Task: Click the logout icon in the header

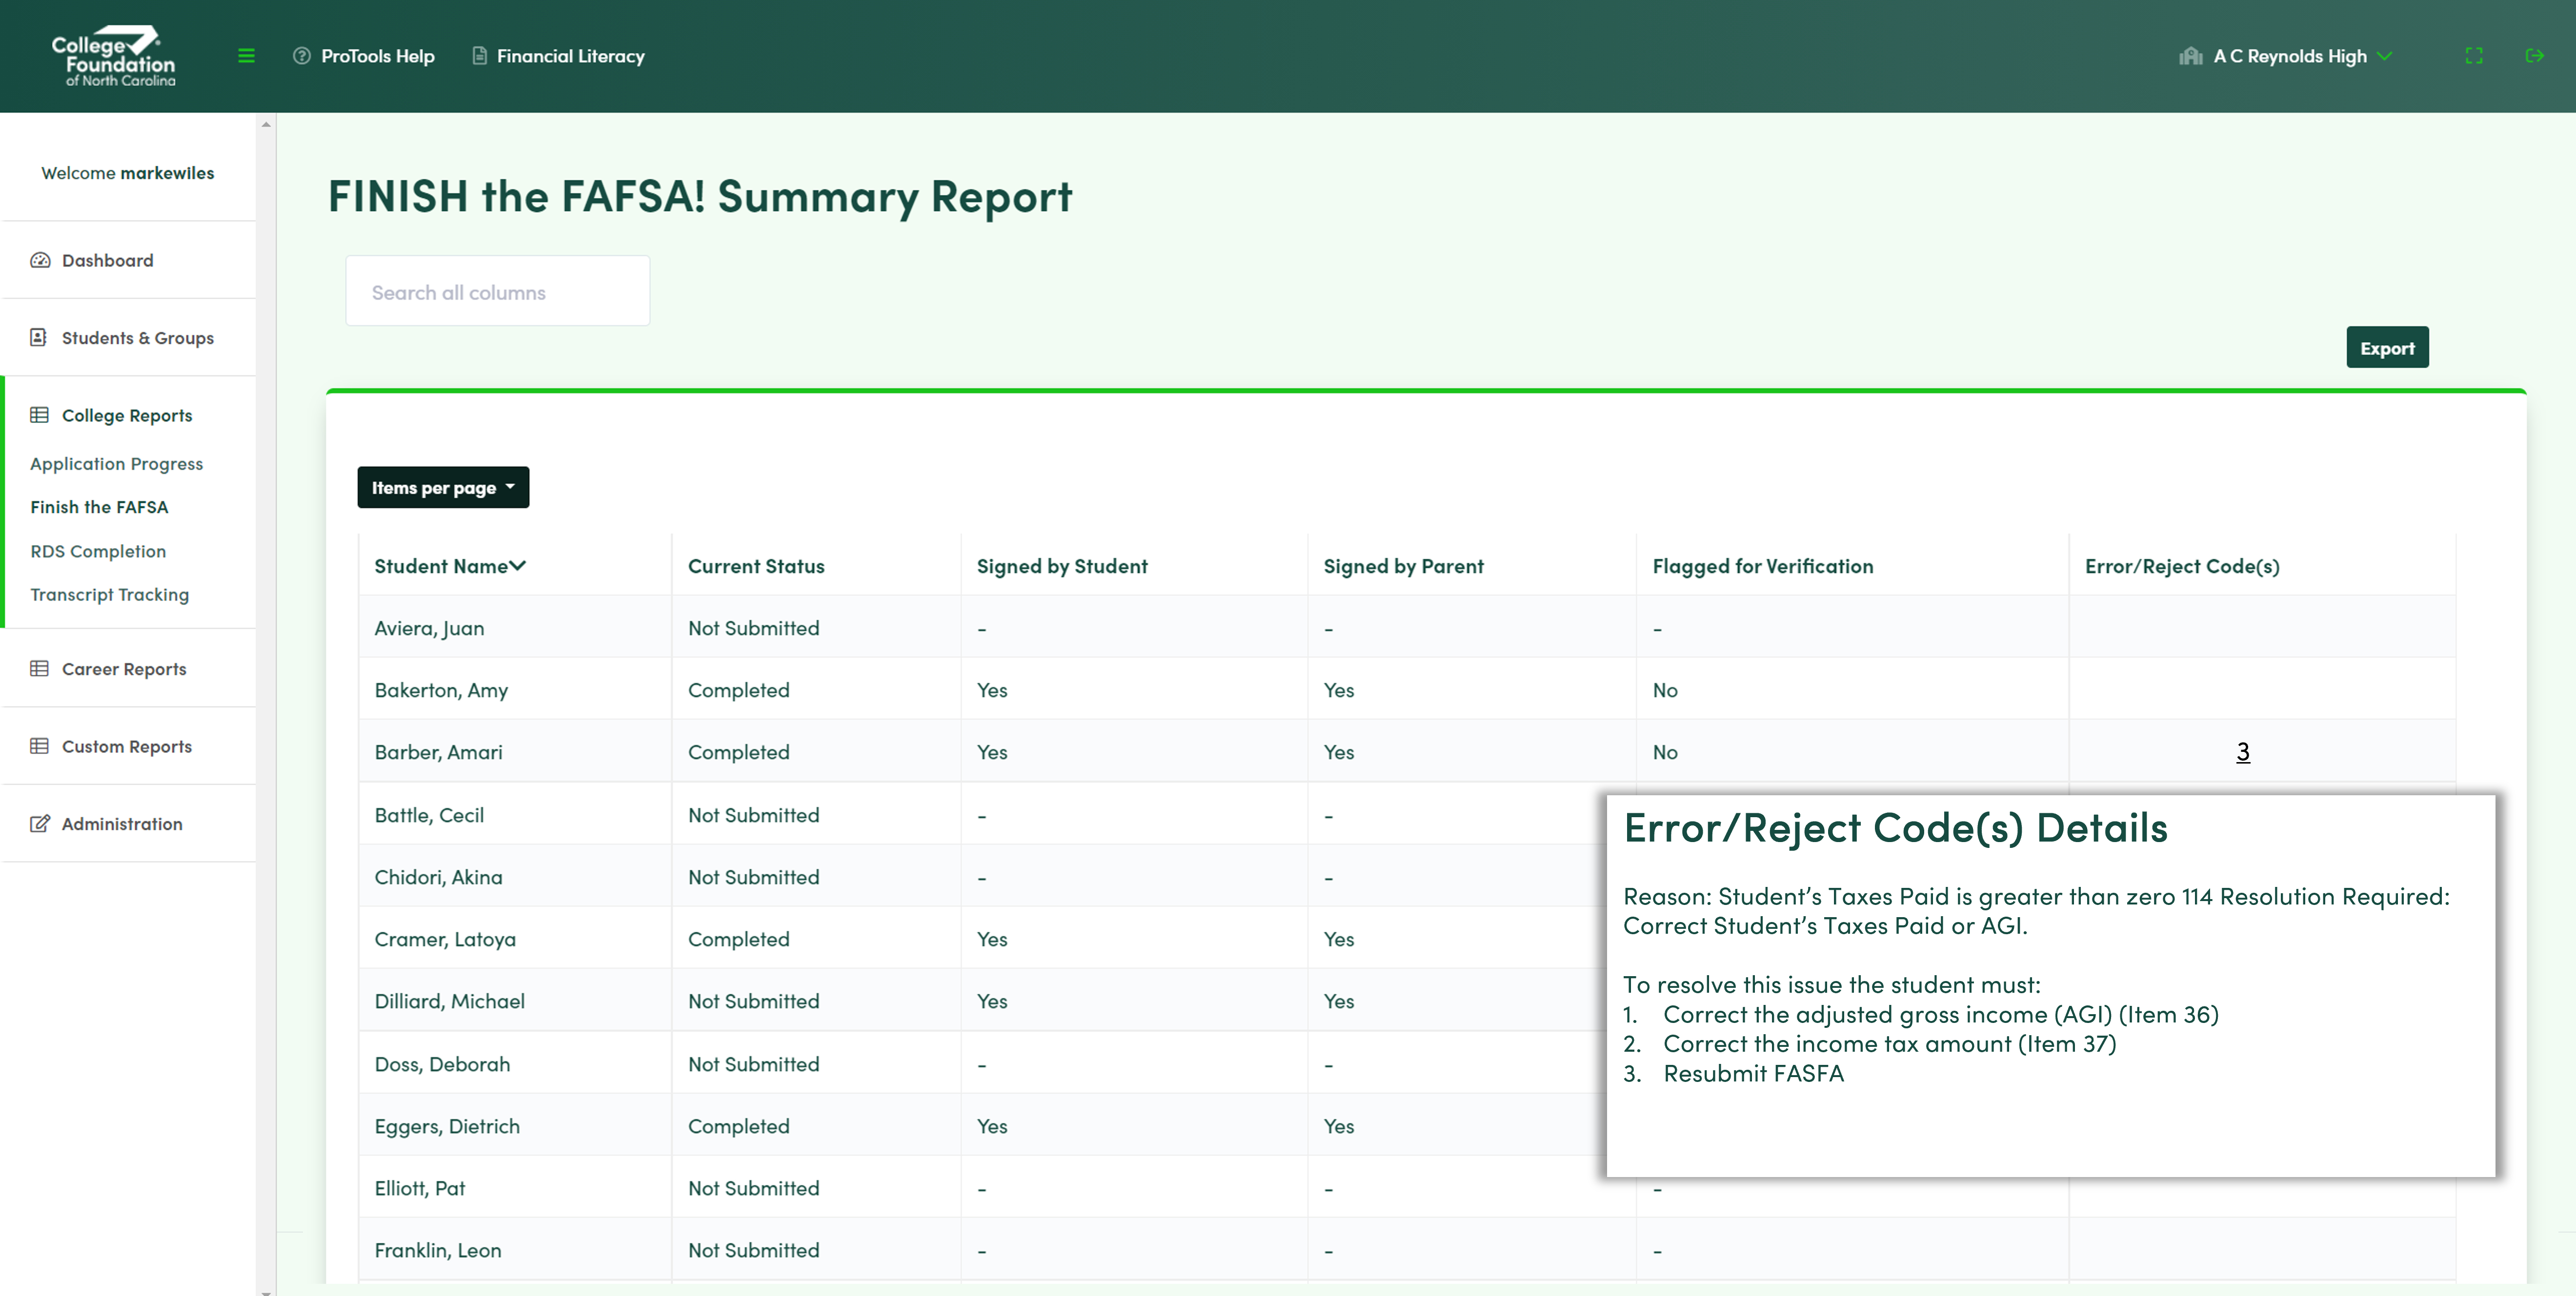Action: [2534, 56]
